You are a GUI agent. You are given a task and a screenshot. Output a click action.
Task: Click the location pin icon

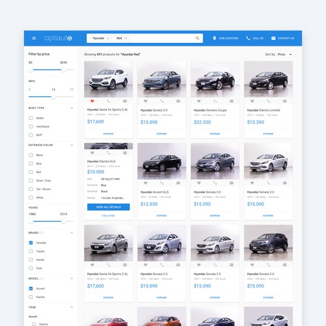[215, 38]
